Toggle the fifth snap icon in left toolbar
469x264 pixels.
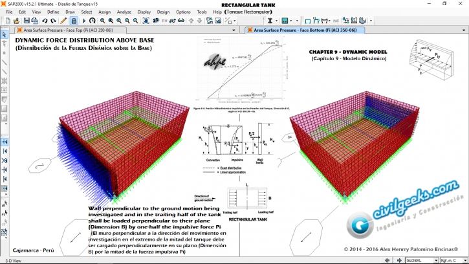point(4,179)
